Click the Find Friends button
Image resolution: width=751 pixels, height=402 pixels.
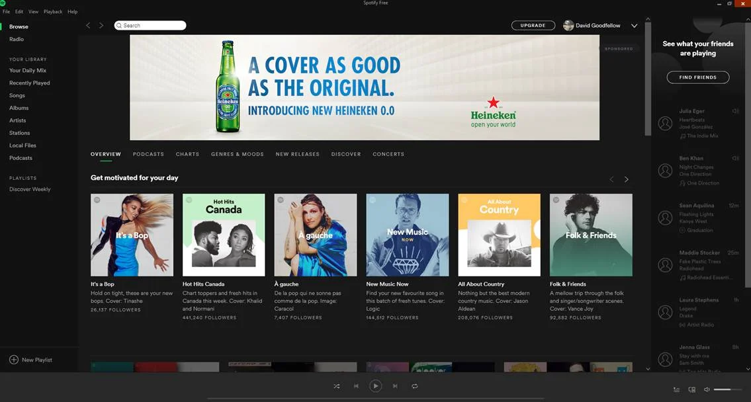(698, 77)
